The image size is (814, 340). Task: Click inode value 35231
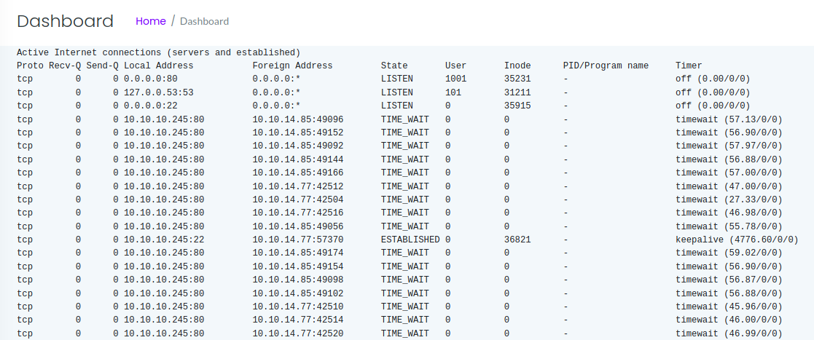(517, 79)
